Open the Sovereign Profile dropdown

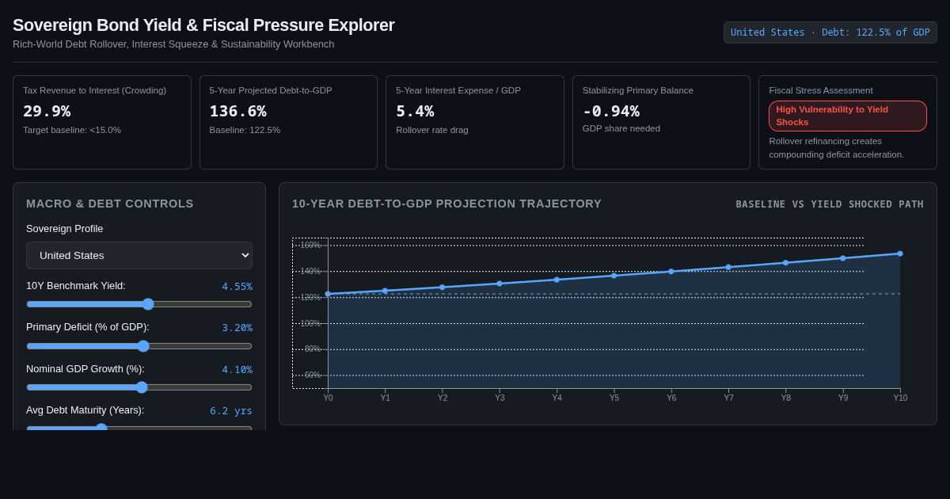(139, 255)
